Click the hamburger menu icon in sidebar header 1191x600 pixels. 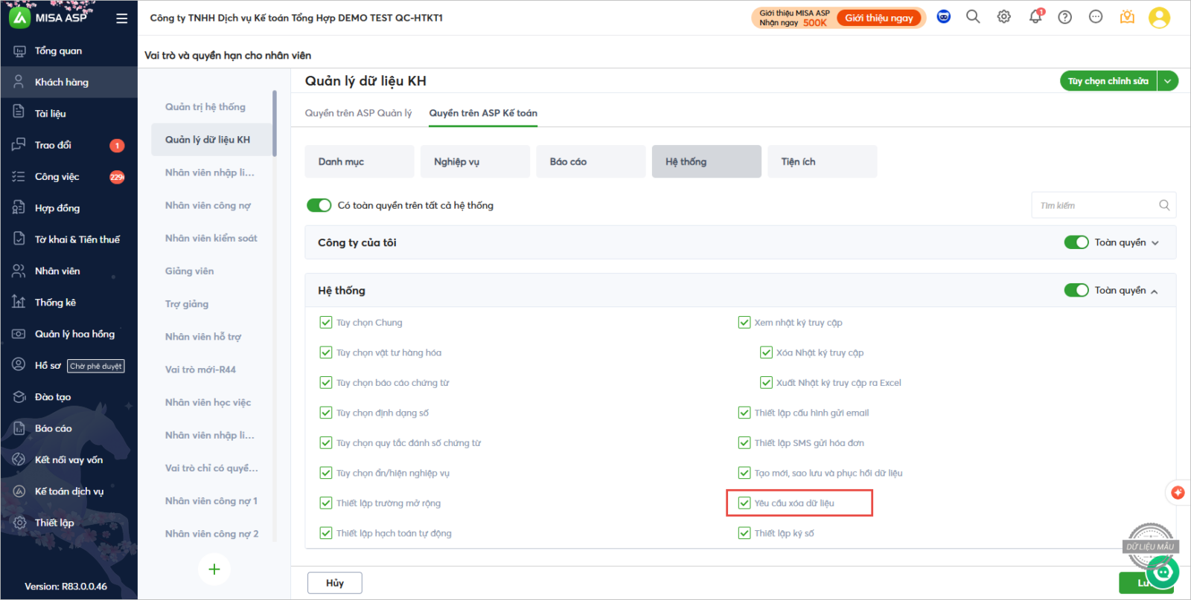pos(121,19)
